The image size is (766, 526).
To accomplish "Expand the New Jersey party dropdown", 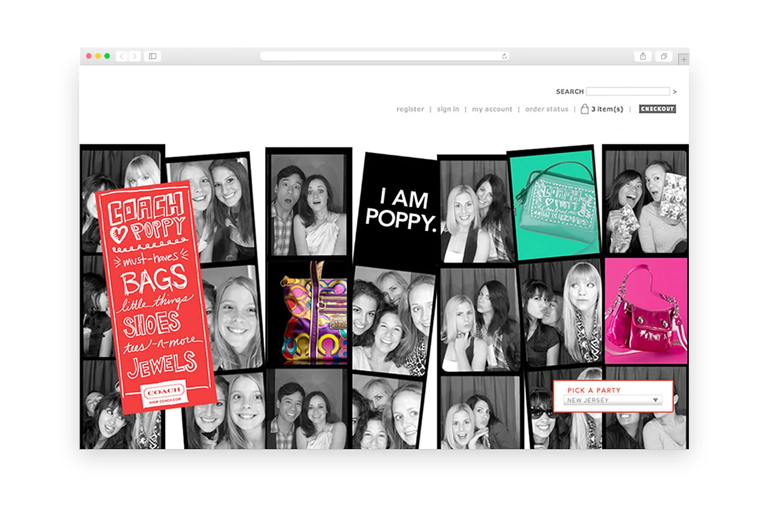I will pyautogui.click(x=613, y=400).
